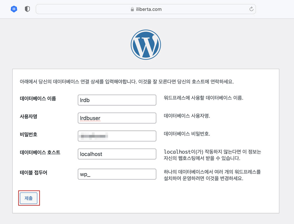Submit the form with the 제출 button
The width and height of the screenshot is (294, 224).
[29, 198]
